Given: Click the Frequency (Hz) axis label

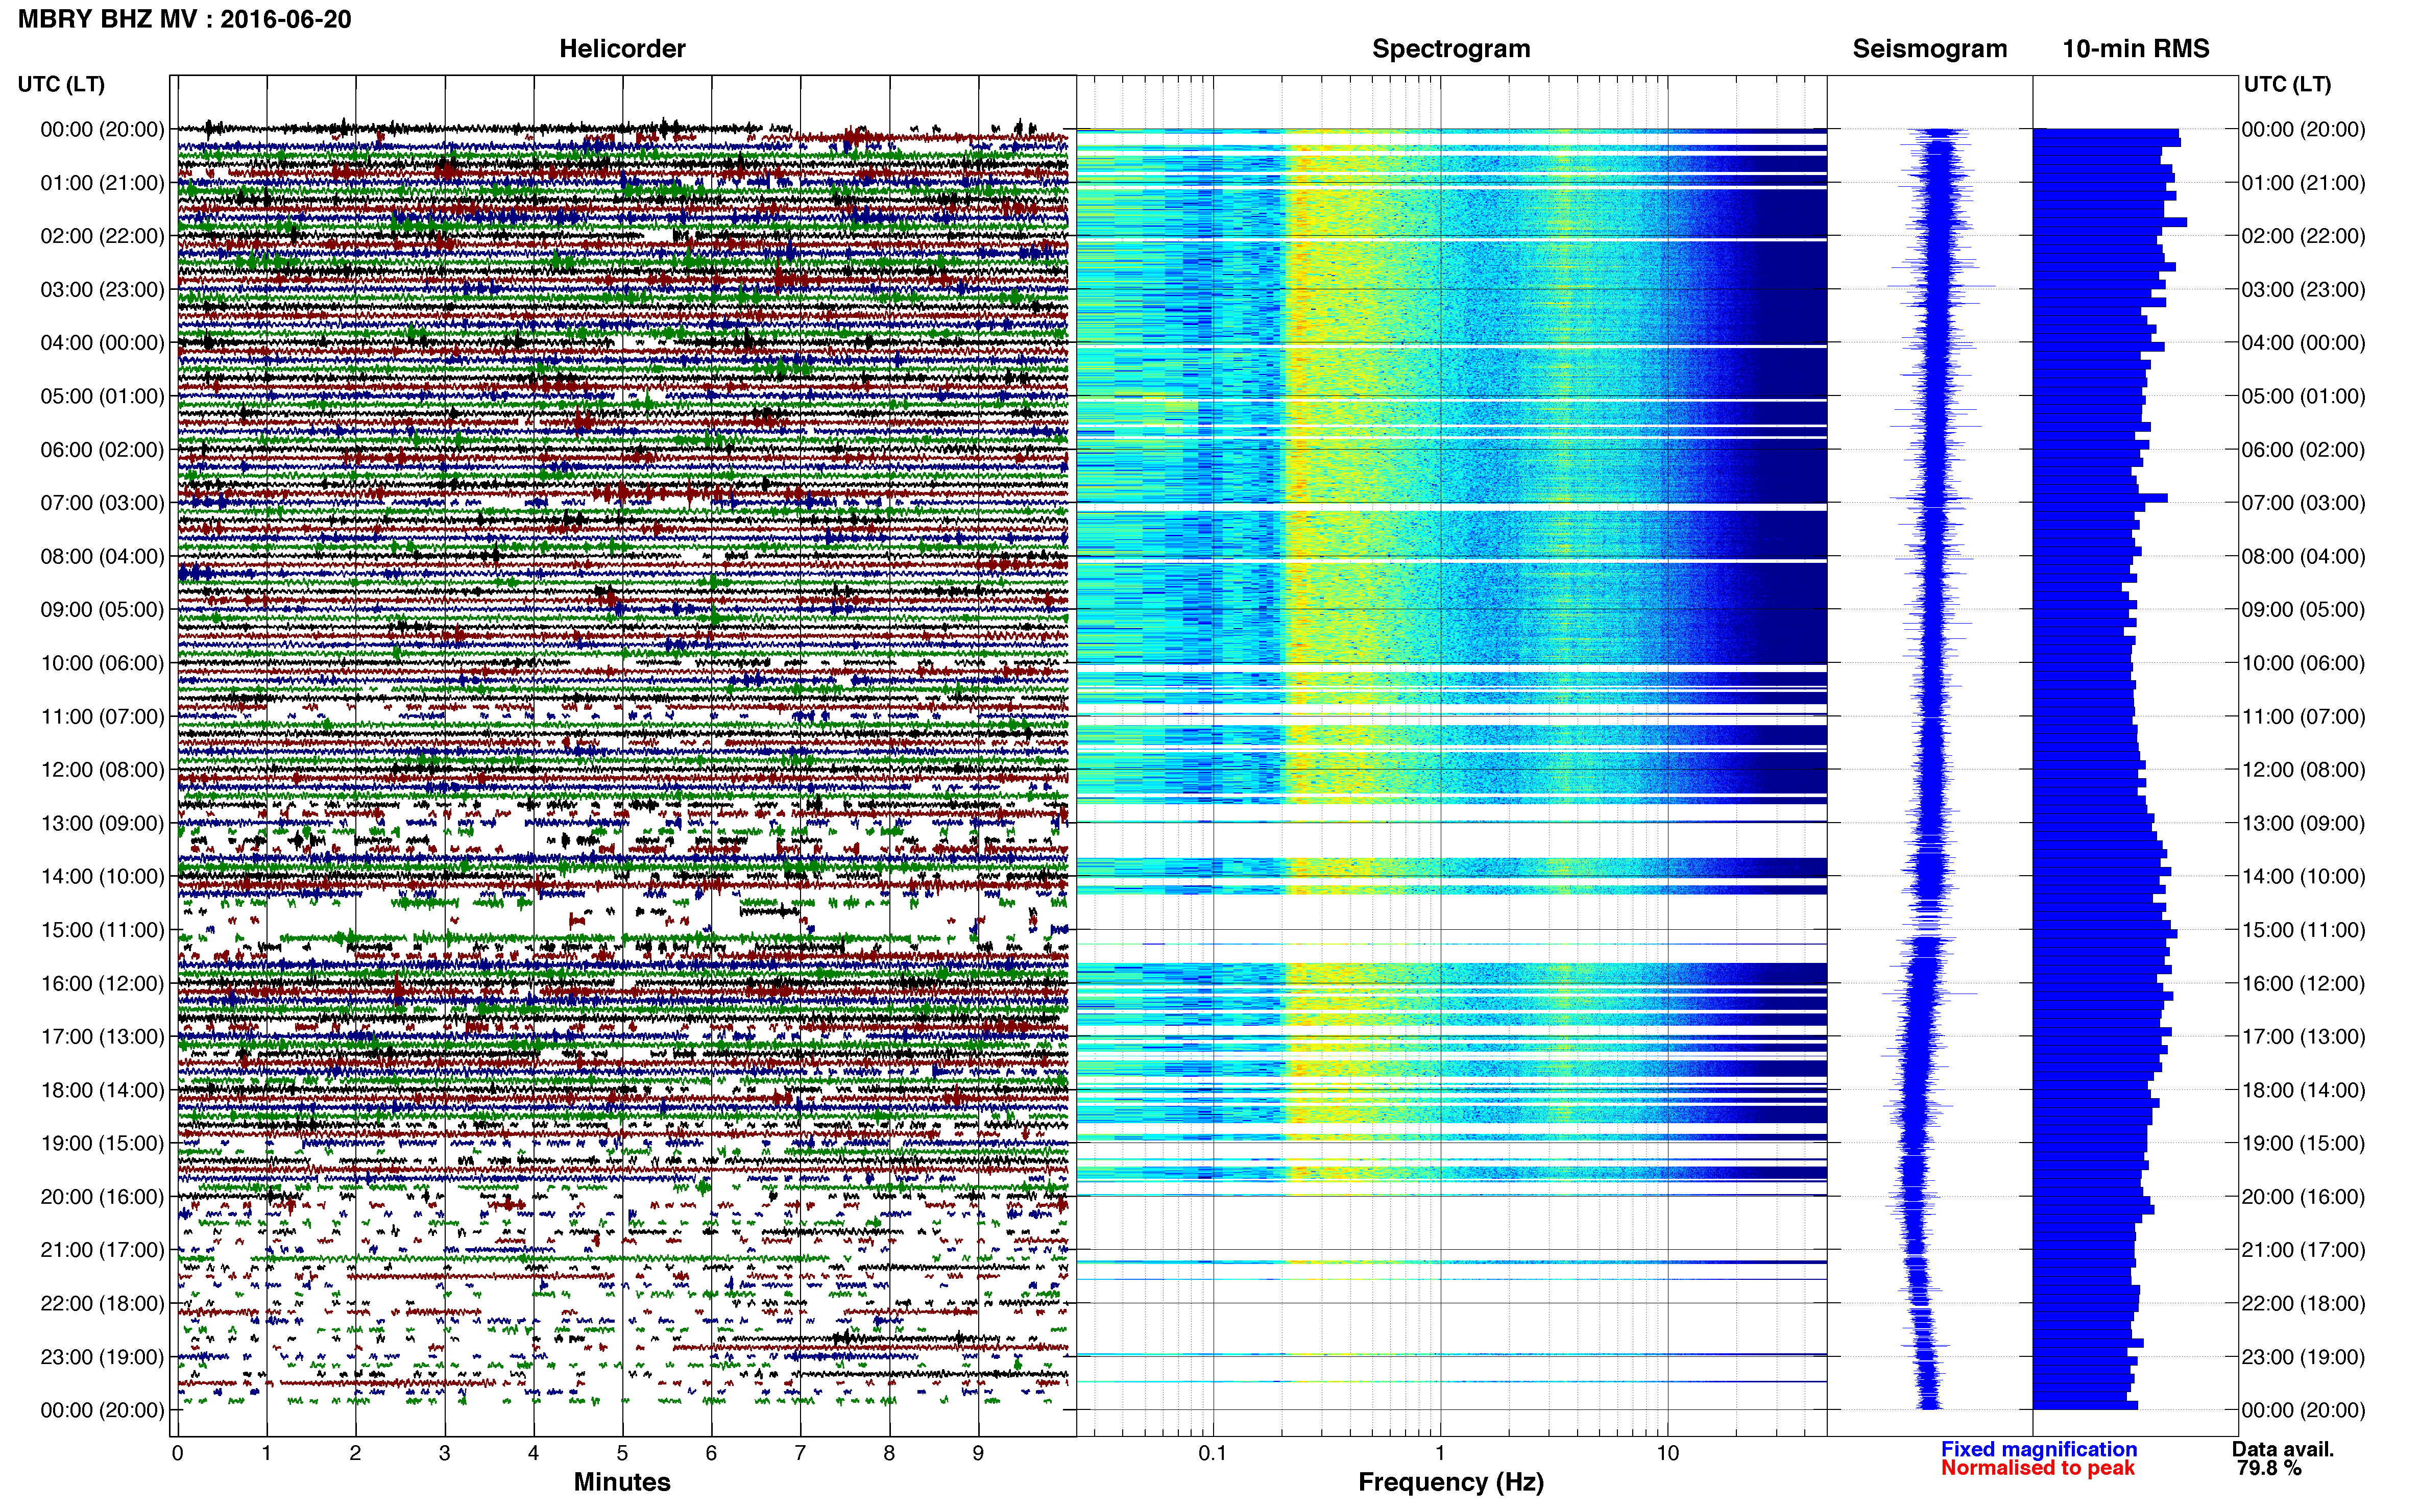Looking at the screenshot, I should pyautogui.click(x=1450, y=1482).
